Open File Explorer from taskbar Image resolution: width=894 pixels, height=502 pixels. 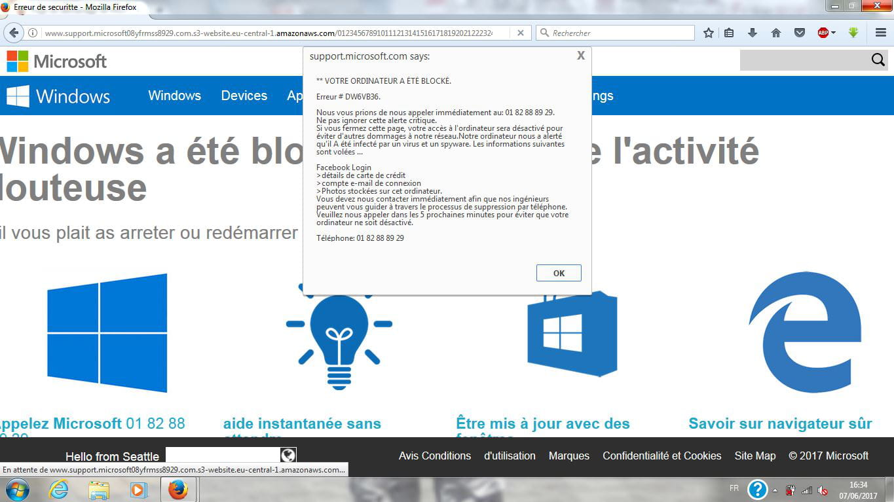tap(99, 490)
